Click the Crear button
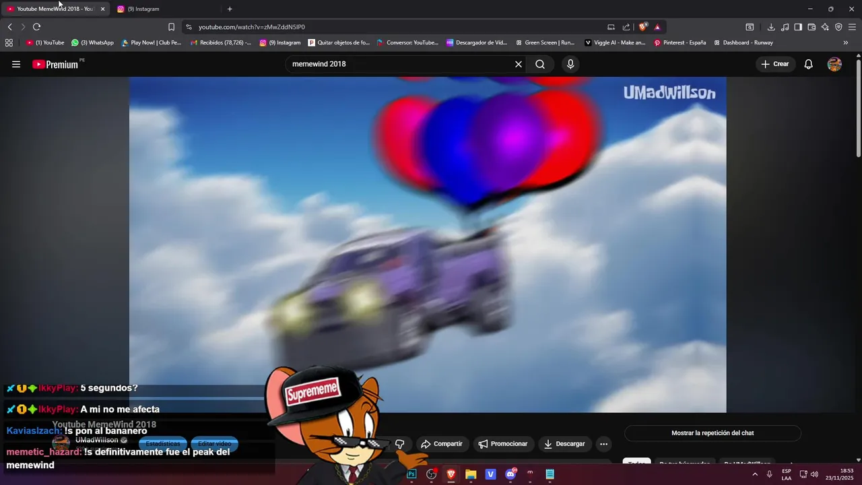Image resolution: width=862 pixels, height=485 pixels. point(775,64)
